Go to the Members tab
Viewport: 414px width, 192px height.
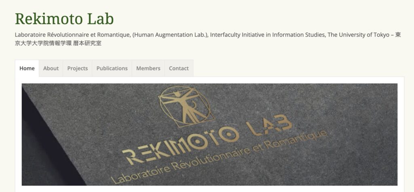pyautogui.click(x=148, y=68)
